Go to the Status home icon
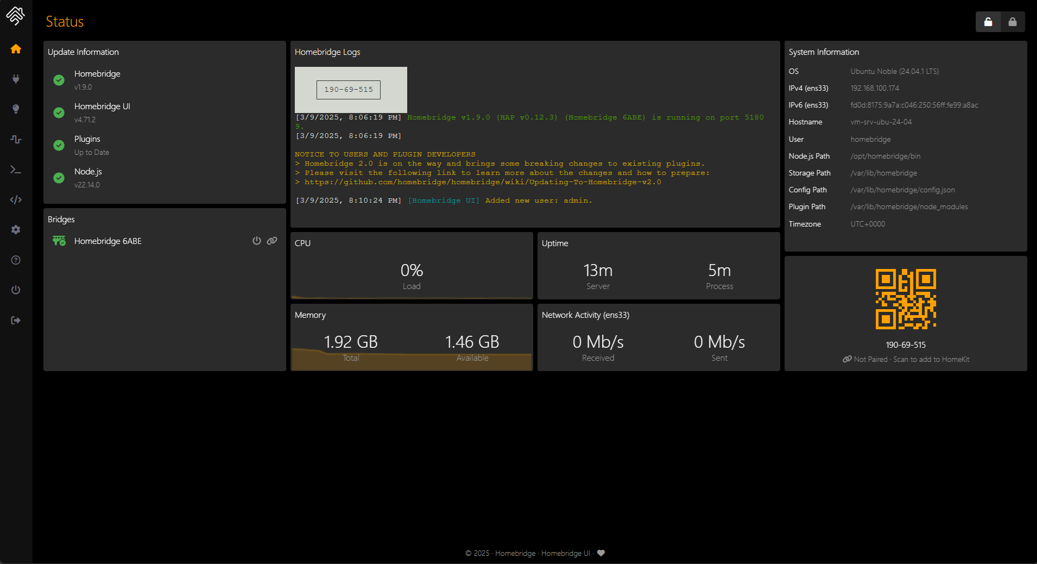 pyautogui.click(x=16, y=49)
